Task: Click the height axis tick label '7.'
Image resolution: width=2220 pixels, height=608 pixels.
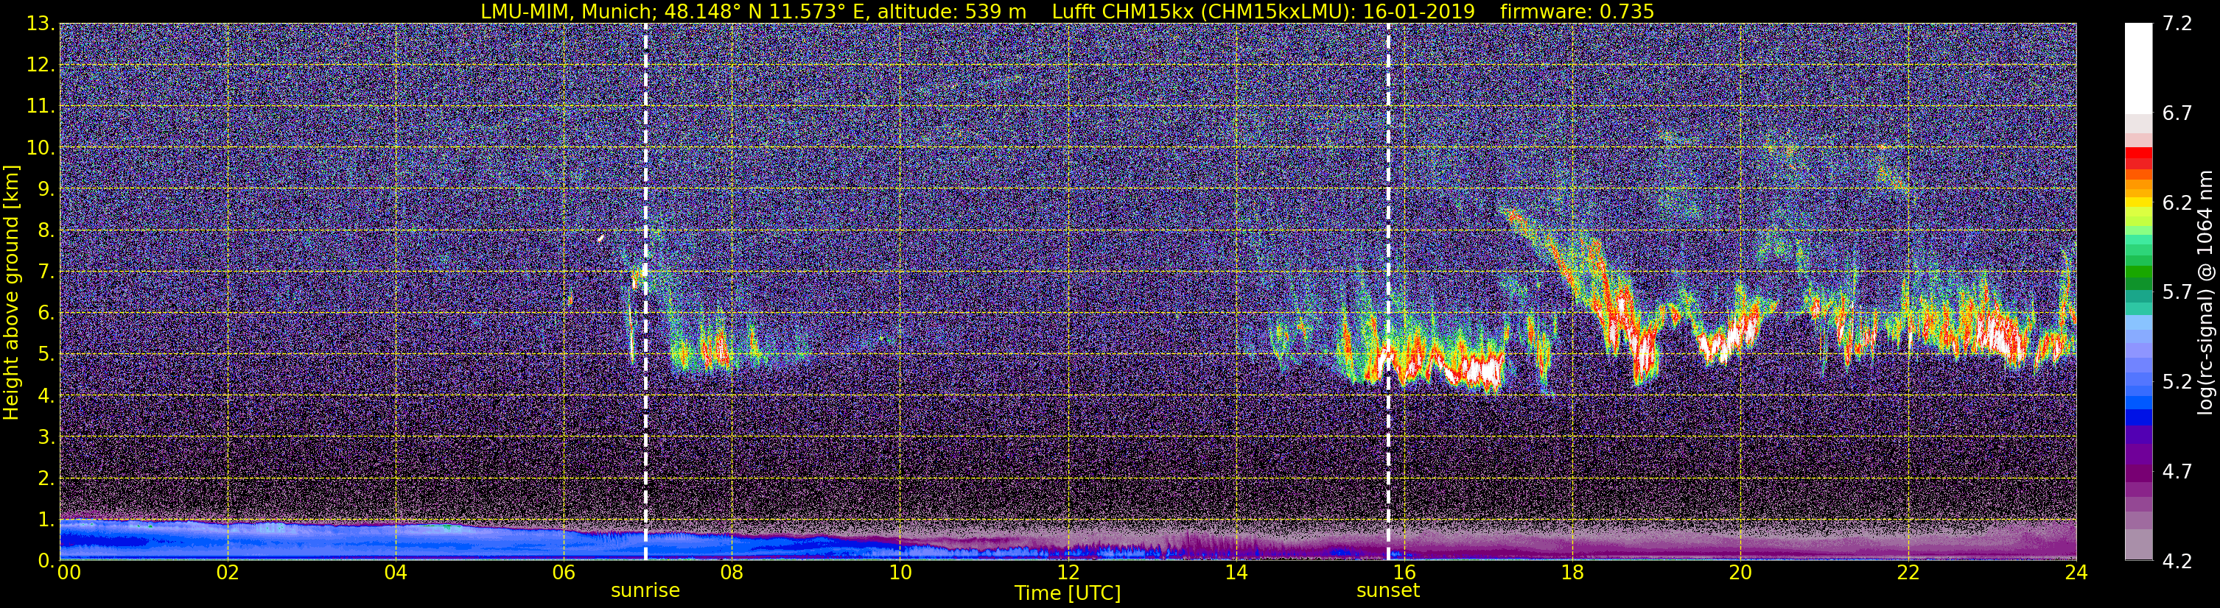Action: (x=46, y=272)
